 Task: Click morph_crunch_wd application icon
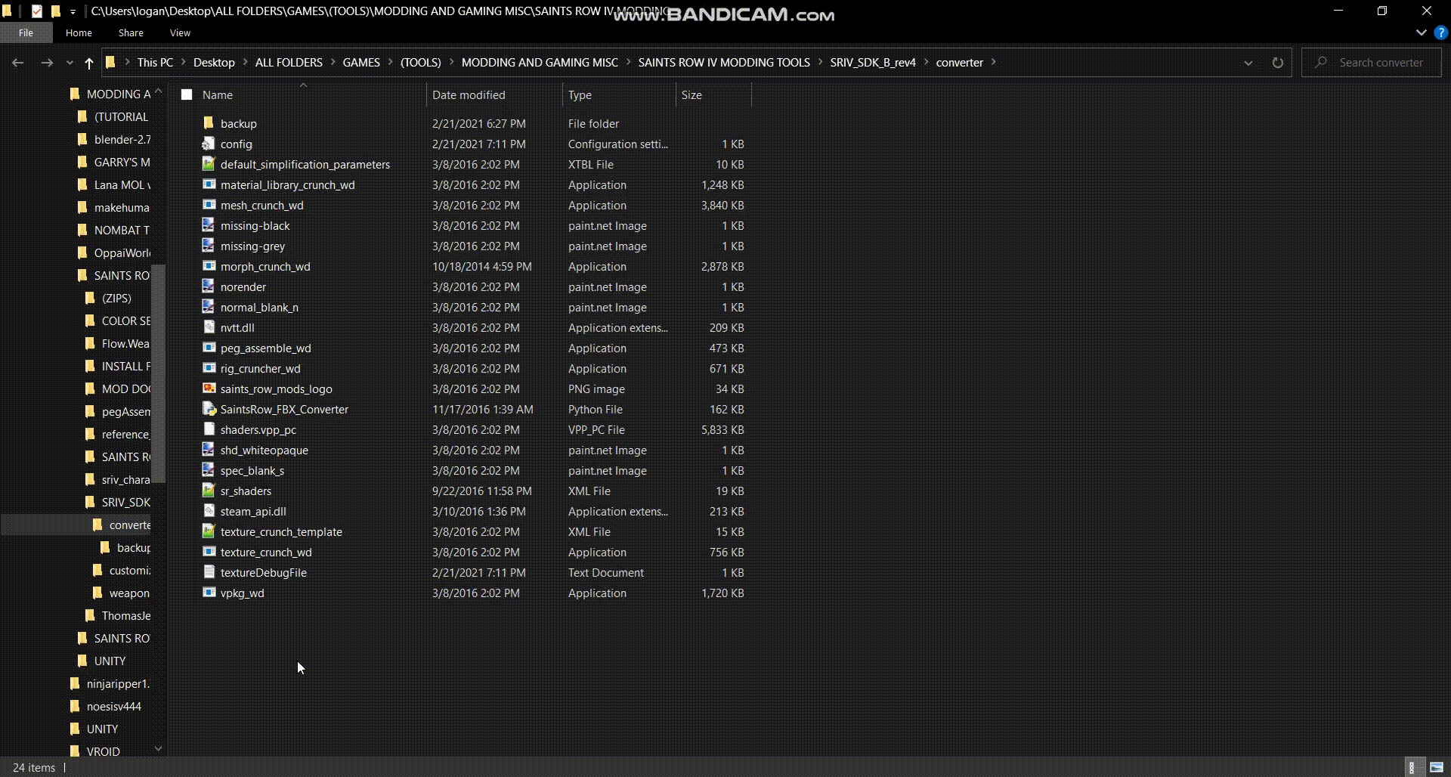pos(209,266)
